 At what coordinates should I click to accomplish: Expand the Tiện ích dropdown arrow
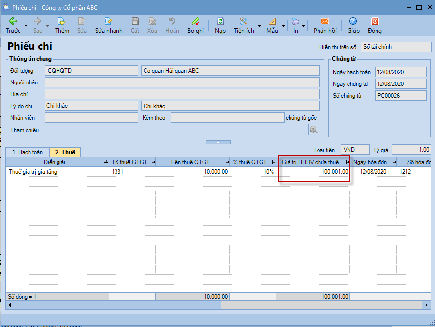click(259, 26)
